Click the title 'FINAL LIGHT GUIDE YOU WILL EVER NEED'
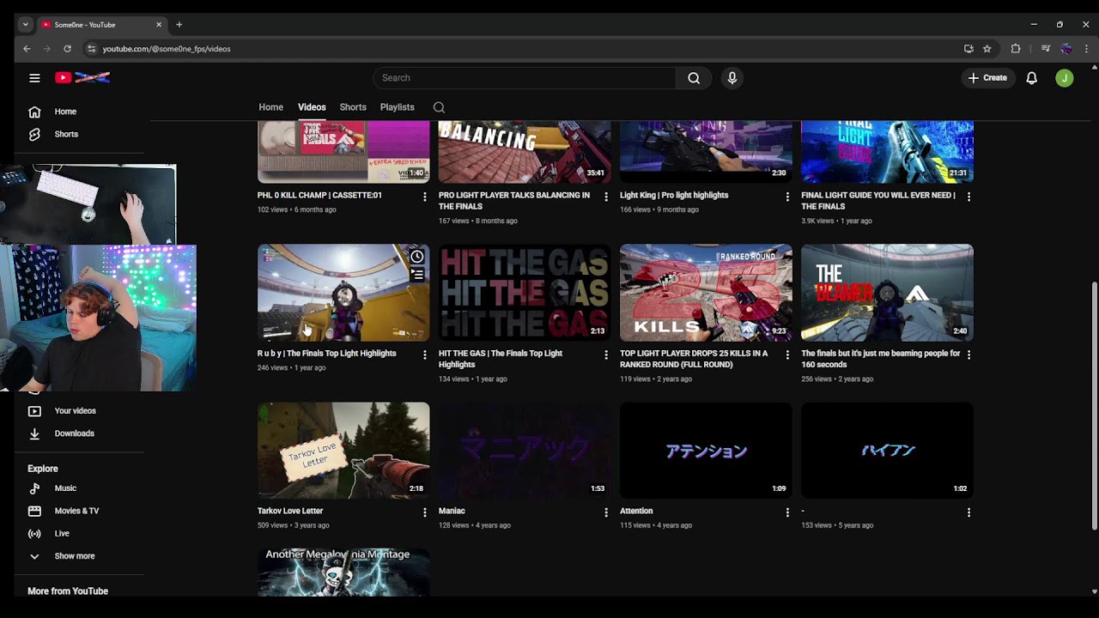 point(878,201)
